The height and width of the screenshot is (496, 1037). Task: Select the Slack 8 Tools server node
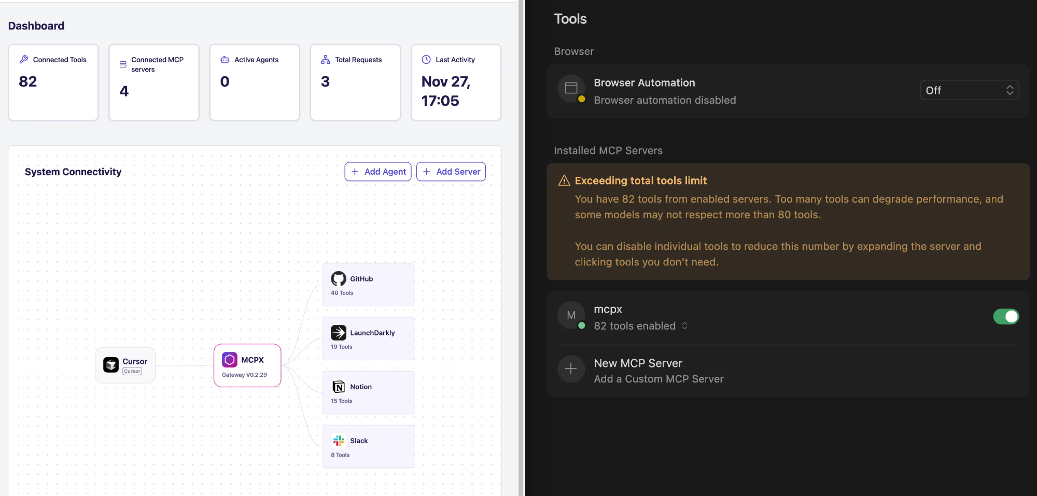tap(368, 446)
